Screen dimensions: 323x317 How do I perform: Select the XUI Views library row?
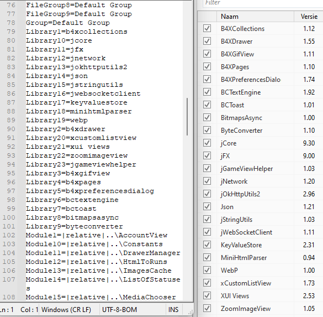coord(261,296)
